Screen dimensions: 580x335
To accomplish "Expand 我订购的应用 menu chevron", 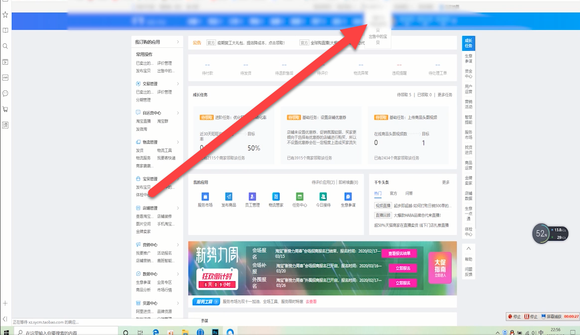I will pyautogui.click(x=178, y=42).
